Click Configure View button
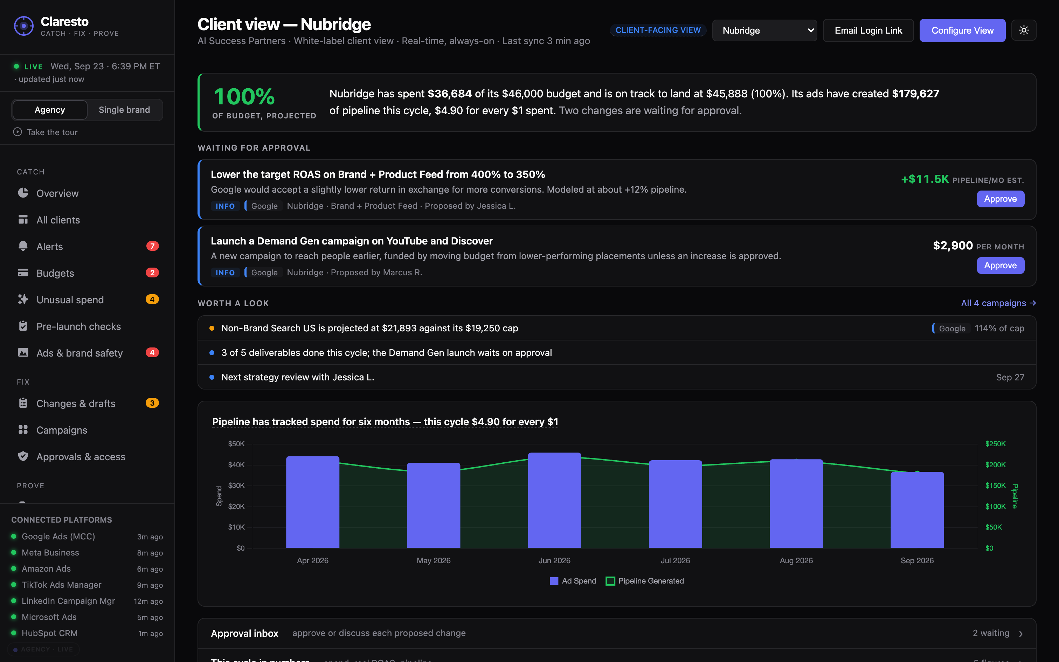This screenshot has height=662, width=1059. coord(962,30)
